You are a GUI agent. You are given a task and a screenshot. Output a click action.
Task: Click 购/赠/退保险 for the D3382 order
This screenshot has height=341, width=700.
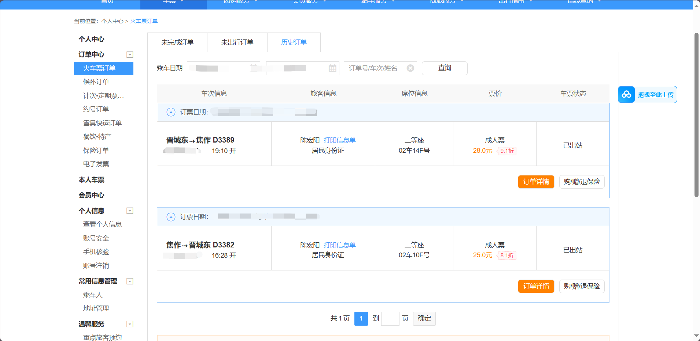[582, 286]
